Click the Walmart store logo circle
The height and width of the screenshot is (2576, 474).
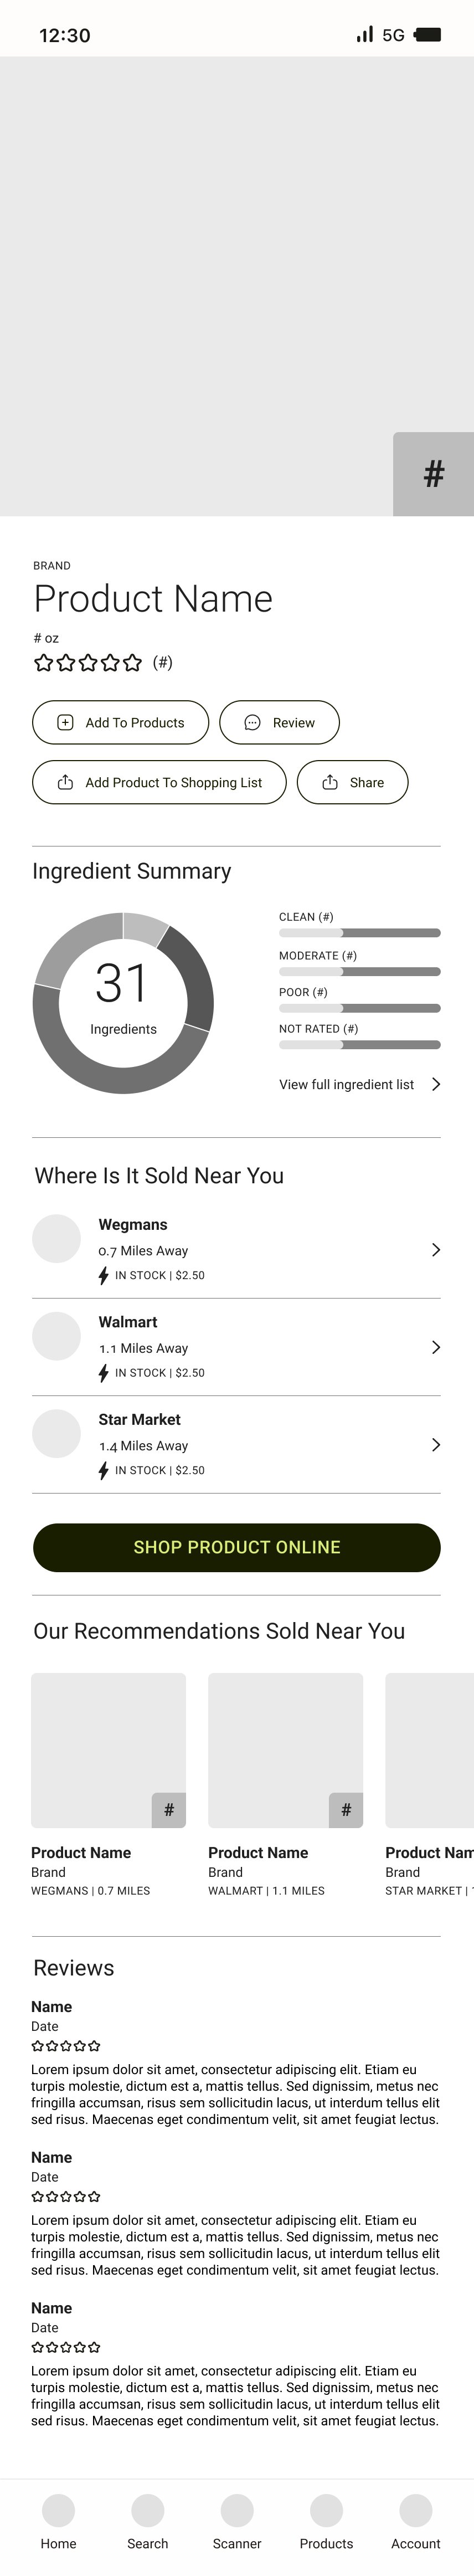pos(56,1336)
